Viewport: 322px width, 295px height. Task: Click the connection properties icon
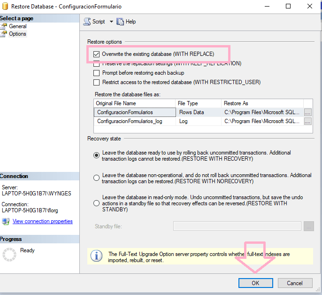click(6, 221)
